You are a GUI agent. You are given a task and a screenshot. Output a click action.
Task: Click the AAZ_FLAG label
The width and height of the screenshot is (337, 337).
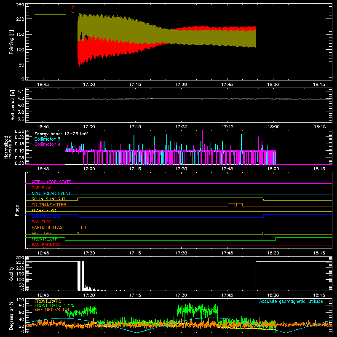tap(41, 233)
